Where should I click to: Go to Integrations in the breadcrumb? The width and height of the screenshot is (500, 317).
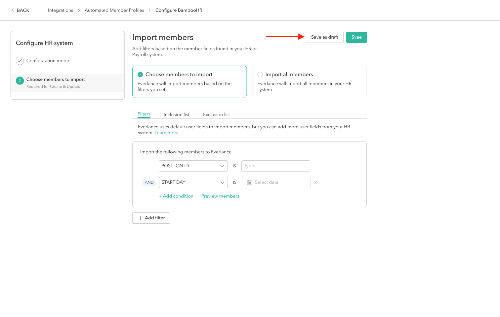click(61, 10)
